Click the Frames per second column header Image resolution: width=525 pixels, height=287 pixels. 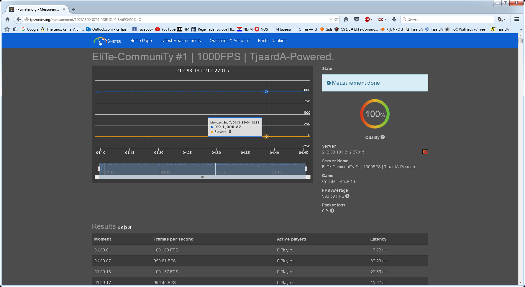point(173,239)
